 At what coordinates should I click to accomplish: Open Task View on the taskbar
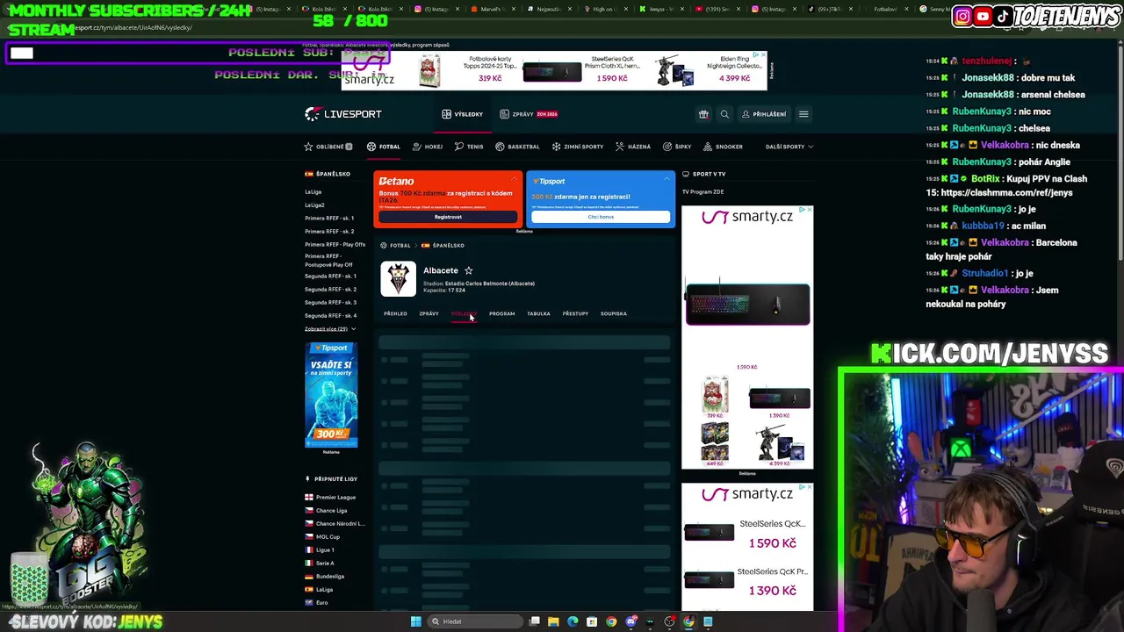534,621
